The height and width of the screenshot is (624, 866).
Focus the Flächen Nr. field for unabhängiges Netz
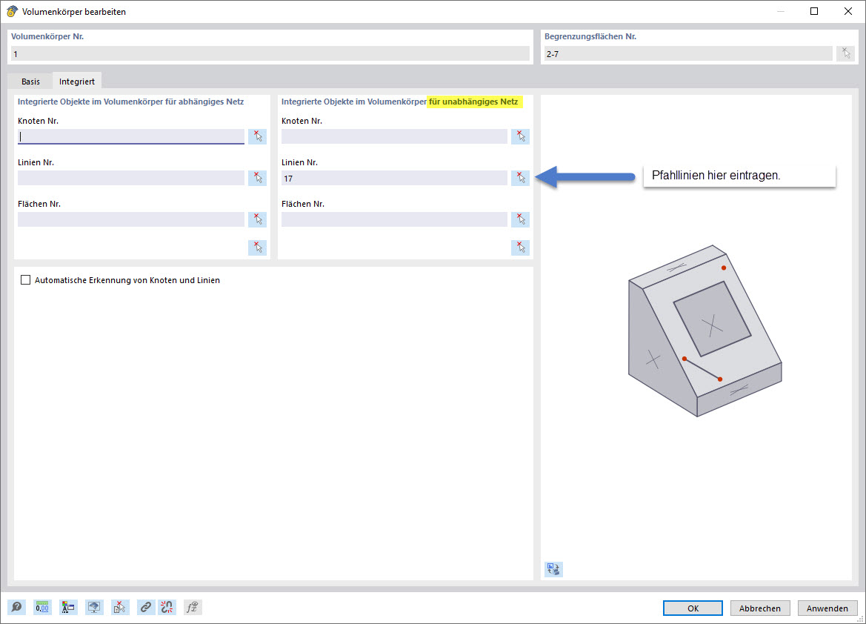pos(394,219)
